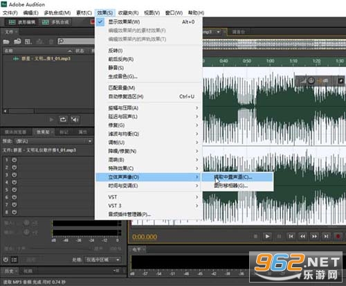
Task: Toggle the checked 显示效果架 menu item
Action: point(149,22)
